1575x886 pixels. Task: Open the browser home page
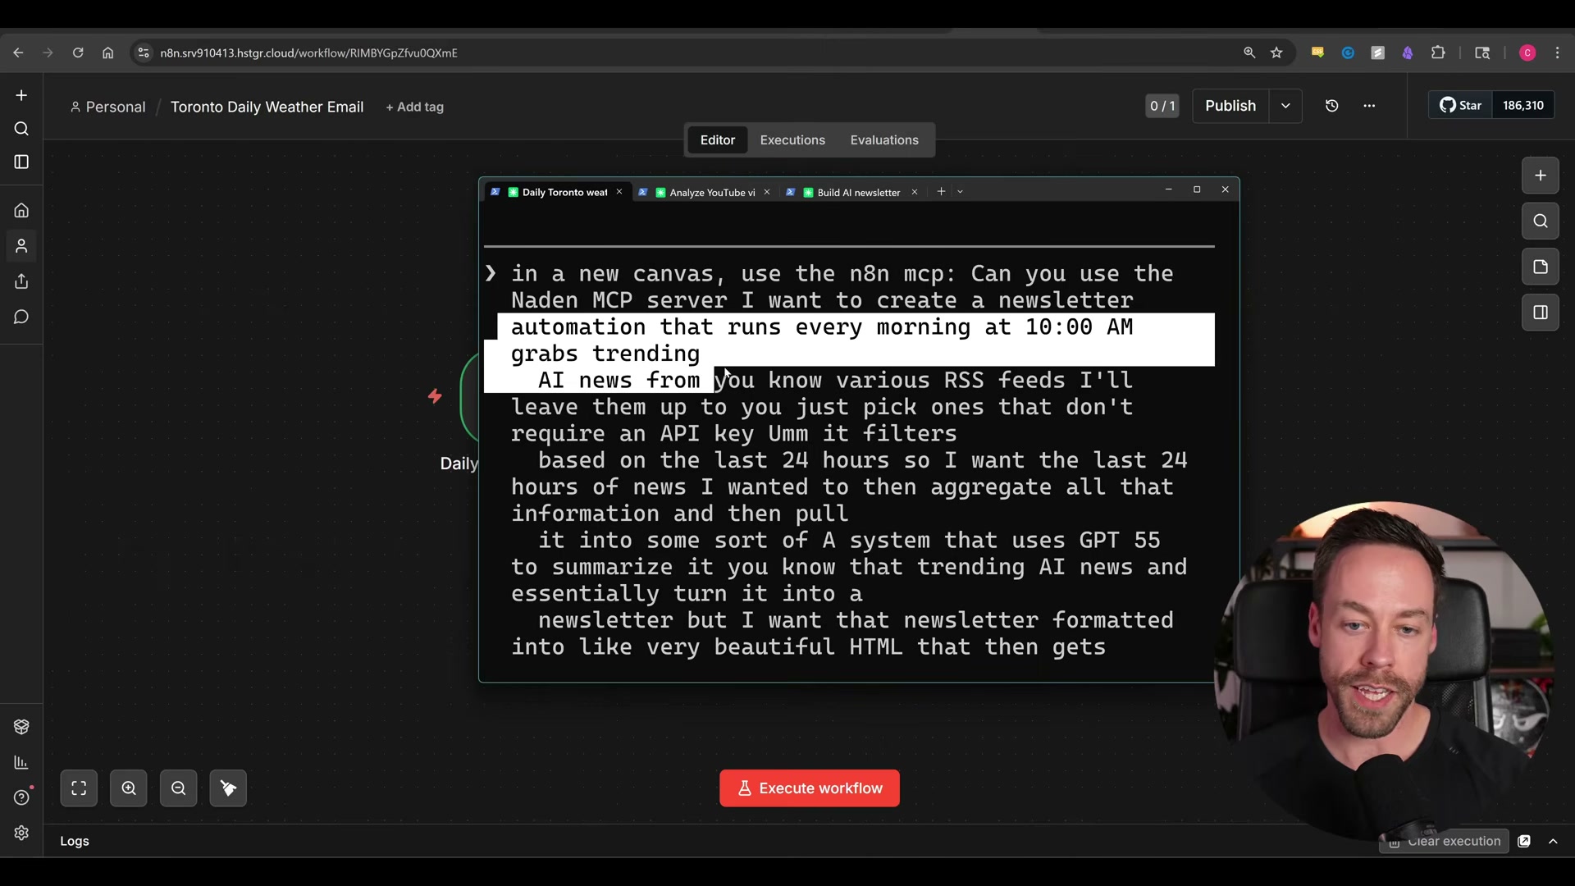pyautogui.click(x=107, y=53)
